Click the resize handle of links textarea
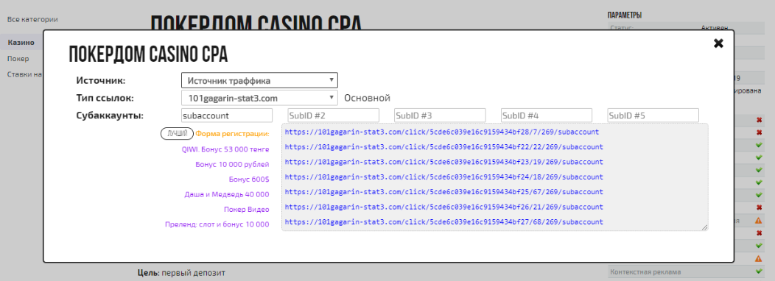775x281 pixels. (705, 227)
